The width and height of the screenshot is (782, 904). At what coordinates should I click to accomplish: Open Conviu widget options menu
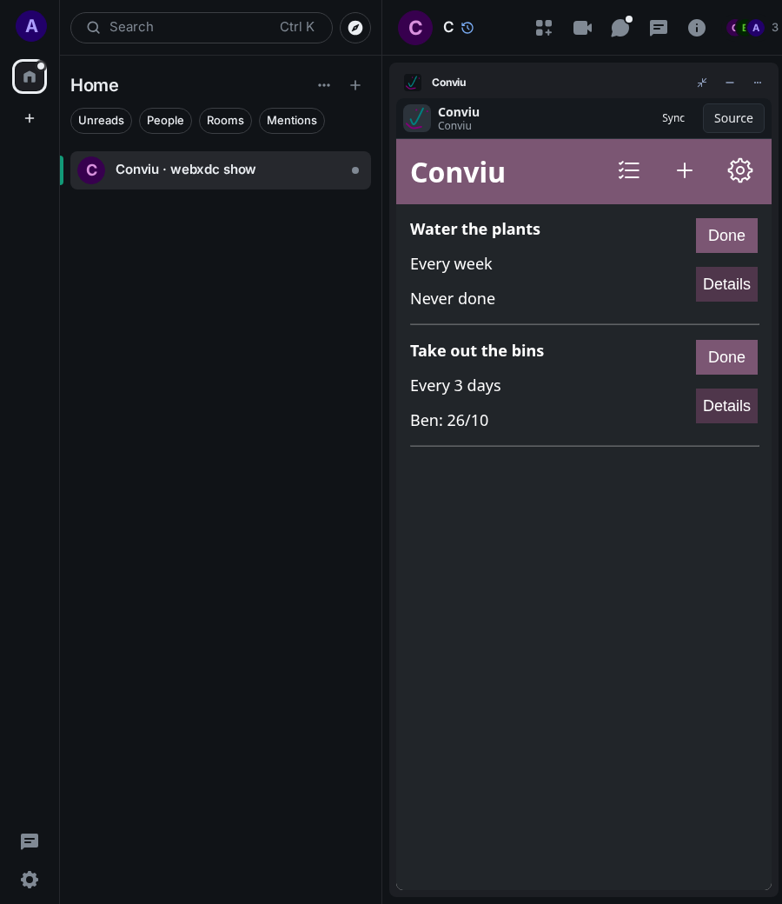(x=757, y=83)
